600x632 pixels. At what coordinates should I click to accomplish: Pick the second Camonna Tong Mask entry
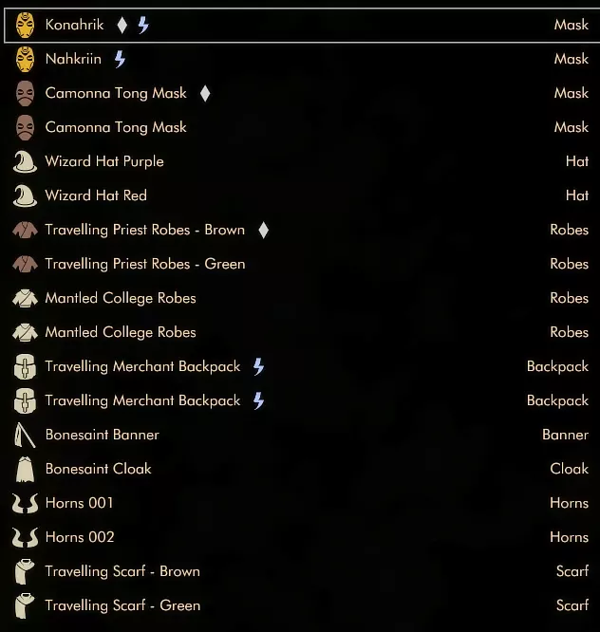300,127
